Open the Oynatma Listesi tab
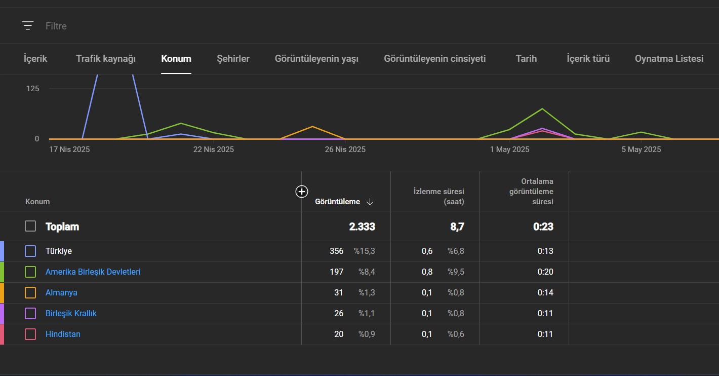 [x=669, y=59]
